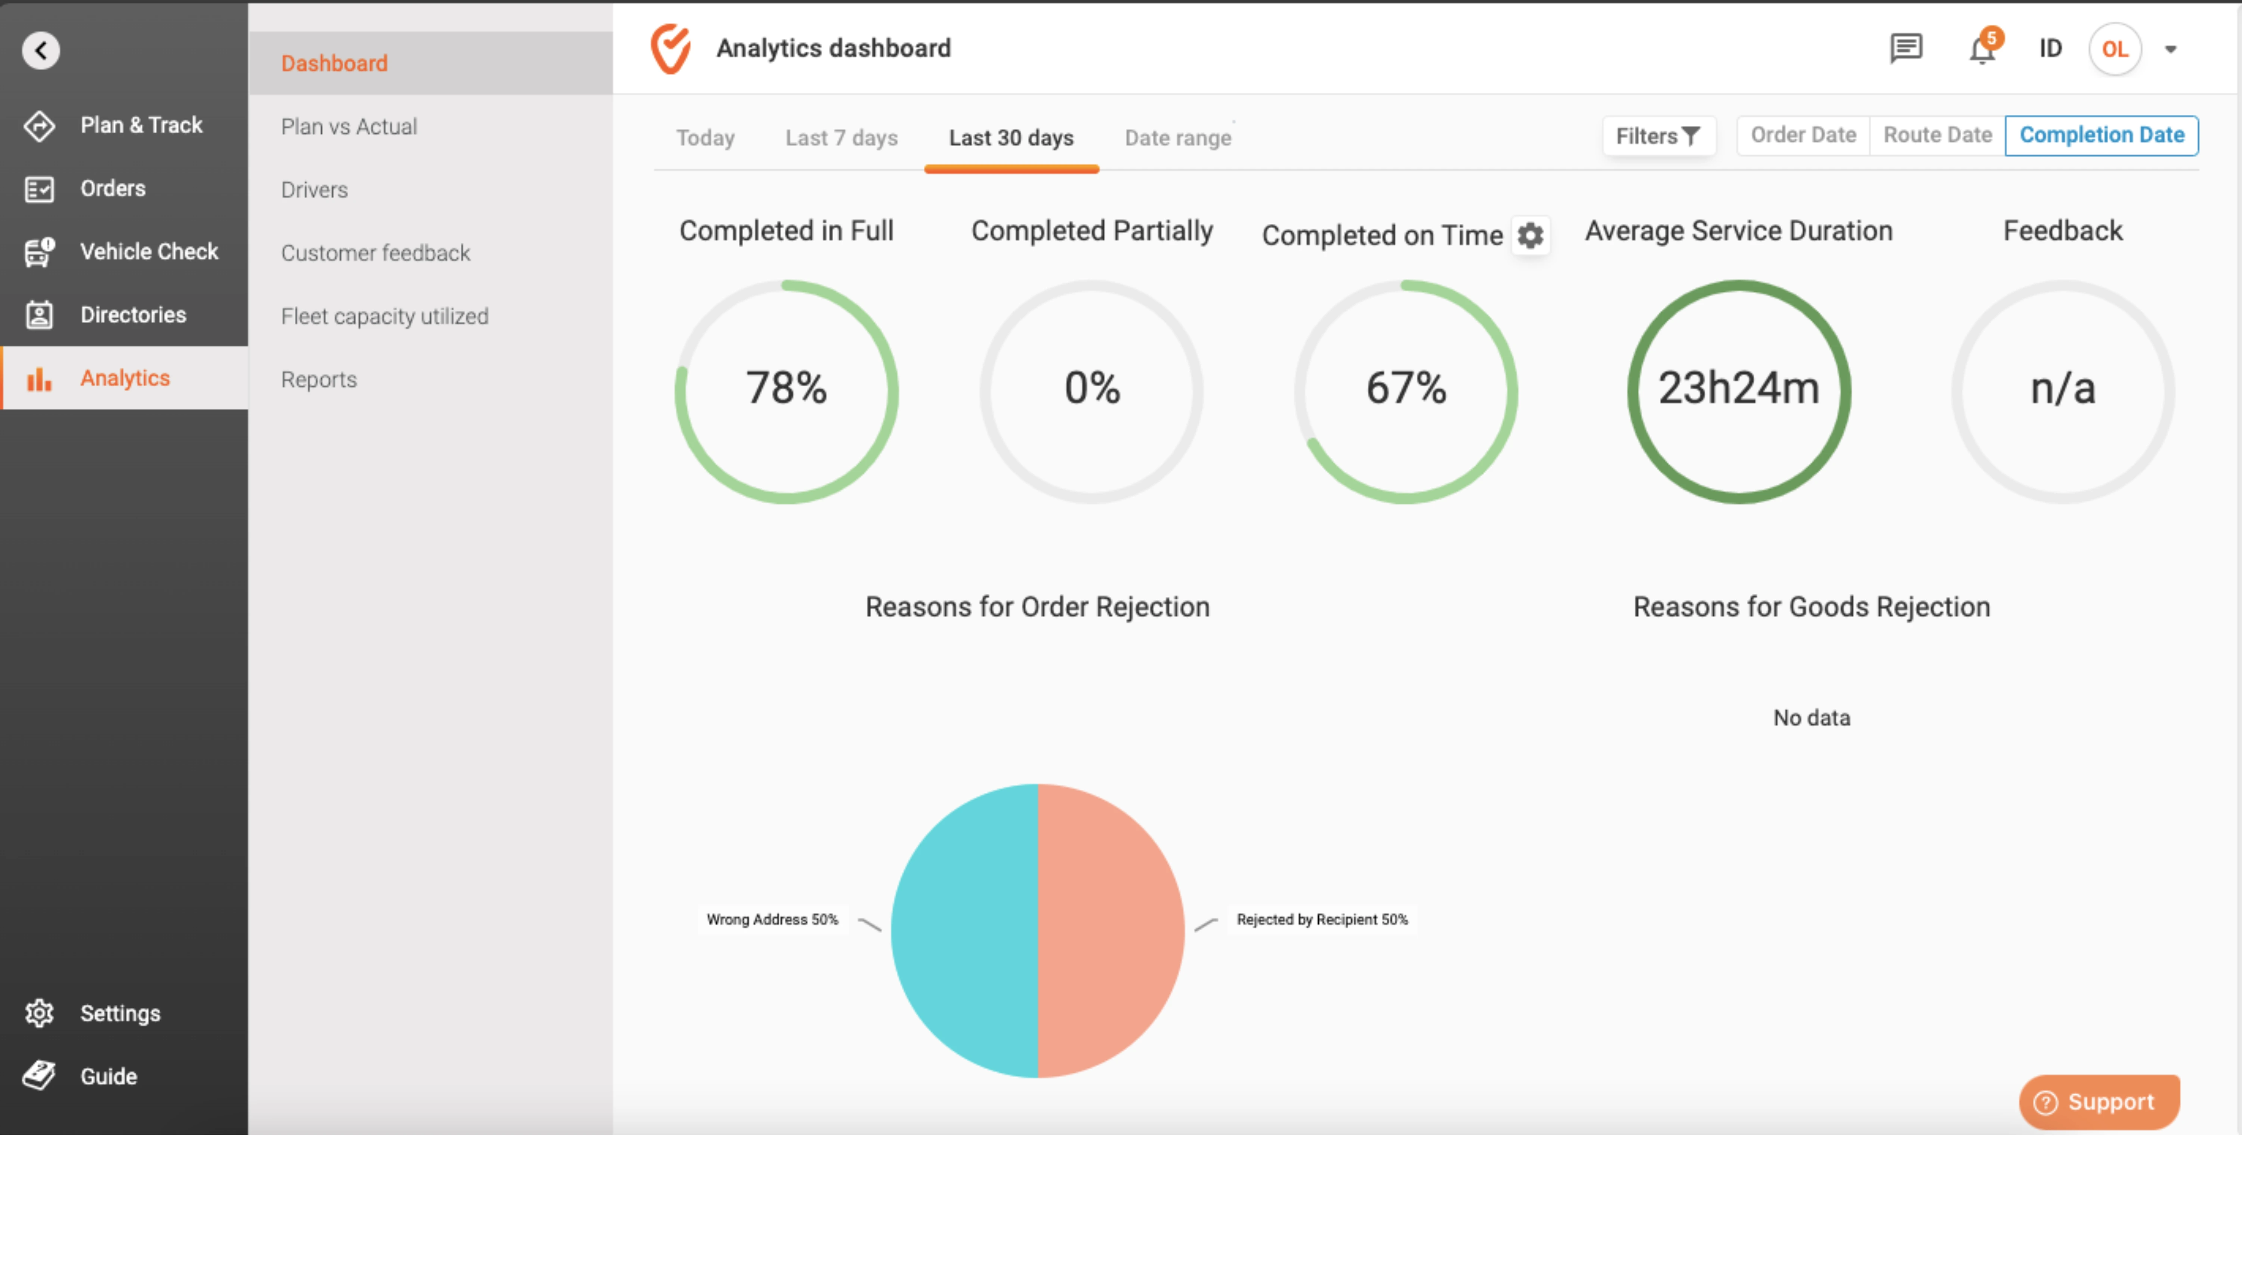Click the Average Service Duration 23h24m gauge
Screen dimensions: 2242x1261
(1739, 392)
